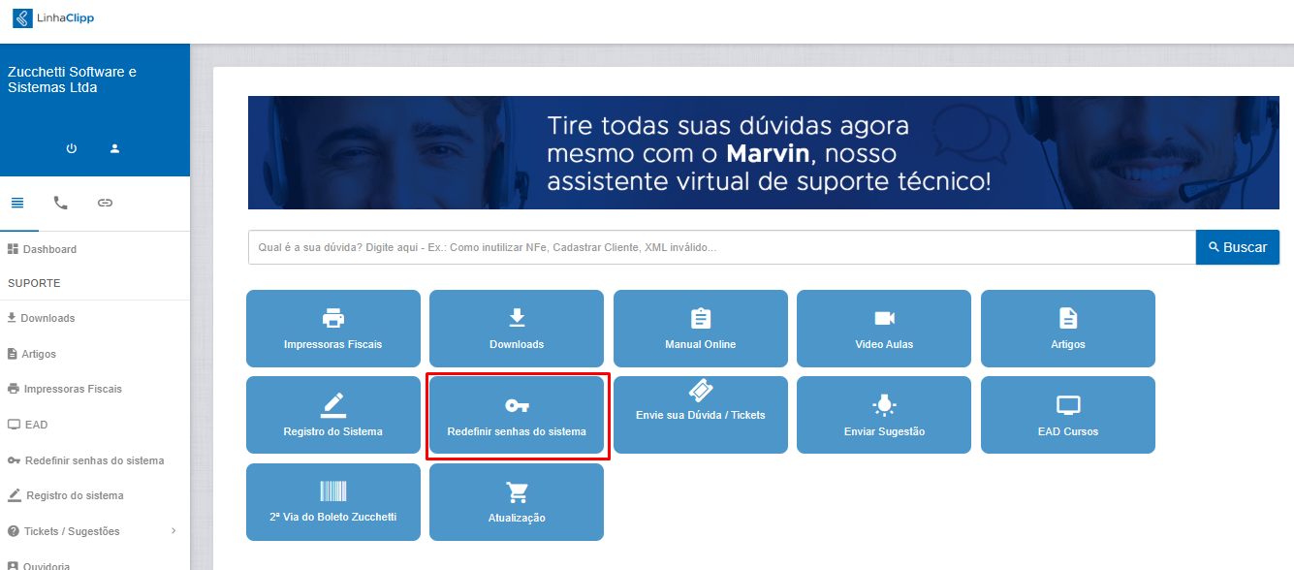Open Envie sua Dúvida / Tickets tile

[700, 415]
